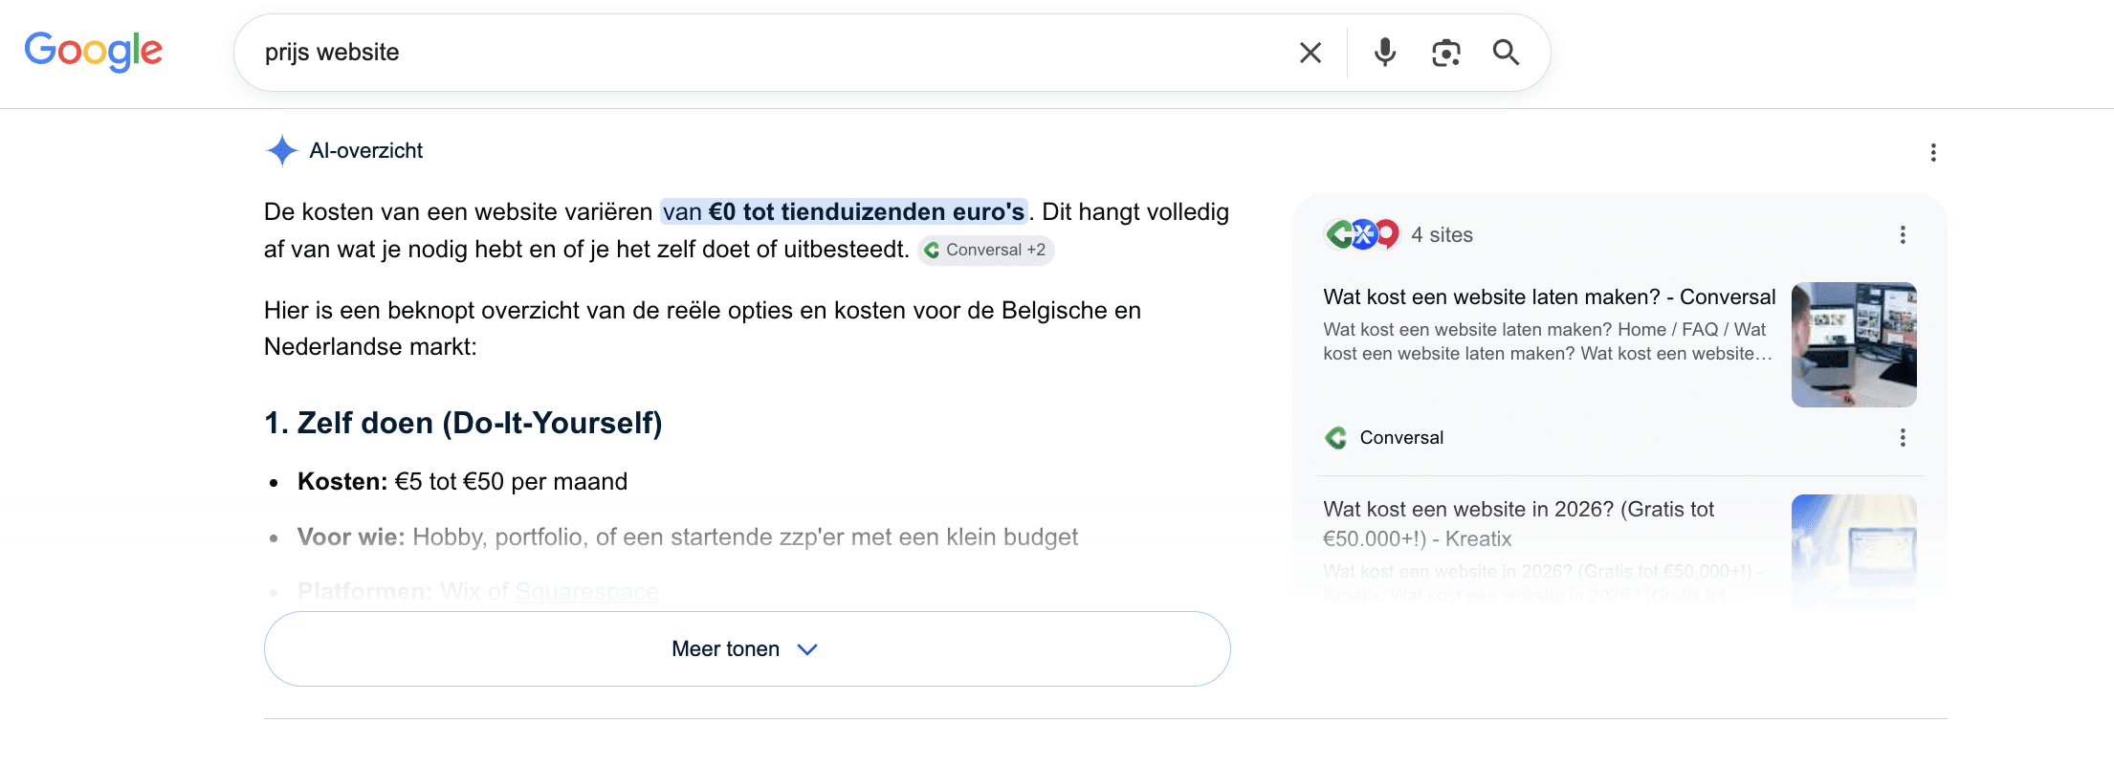
Task: Click the Conversal snippet 'Home / FAQ / Wat'
Action: click(x=1691, y=330)
